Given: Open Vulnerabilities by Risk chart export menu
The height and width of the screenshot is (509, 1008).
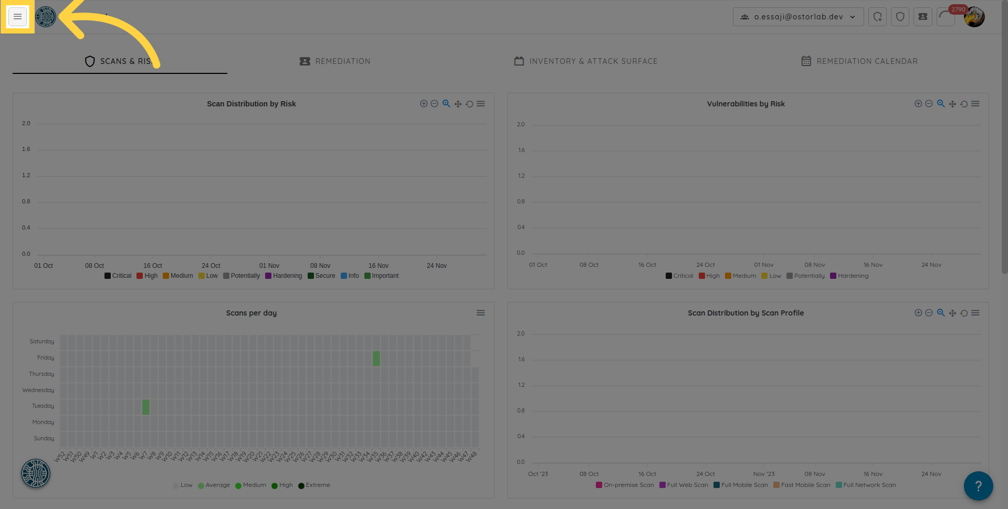Looking at the screenshot, I should coord(975,104).
